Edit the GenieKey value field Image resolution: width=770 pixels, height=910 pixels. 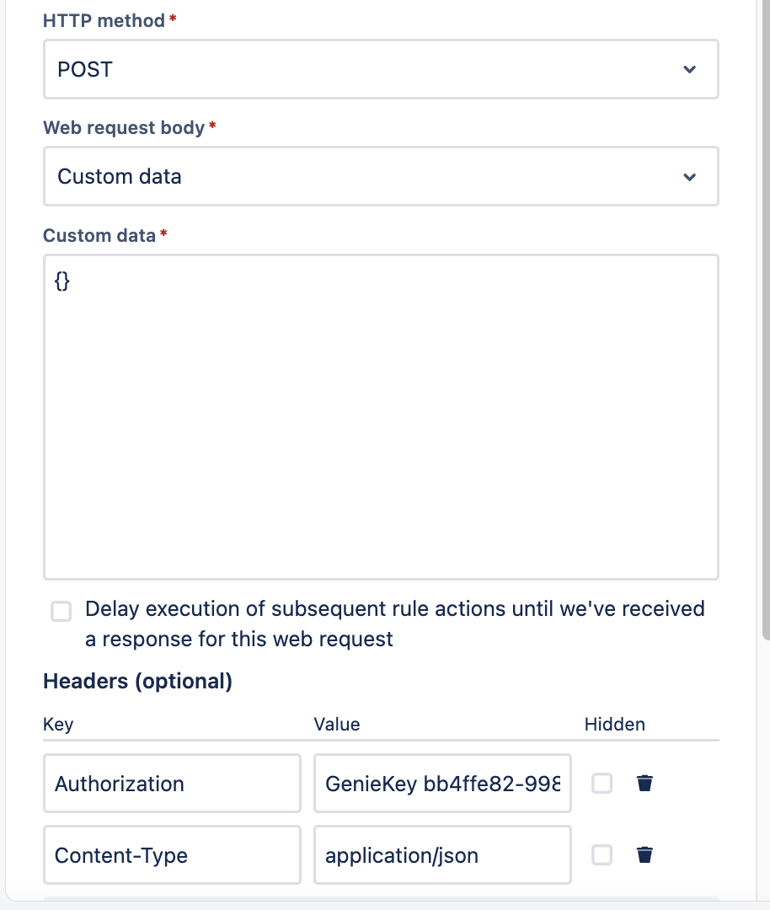point(443,784)
